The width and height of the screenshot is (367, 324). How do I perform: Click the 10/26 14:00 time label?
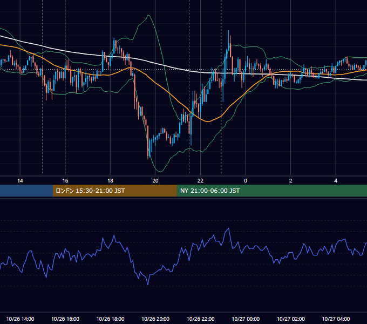click(20, 319)
